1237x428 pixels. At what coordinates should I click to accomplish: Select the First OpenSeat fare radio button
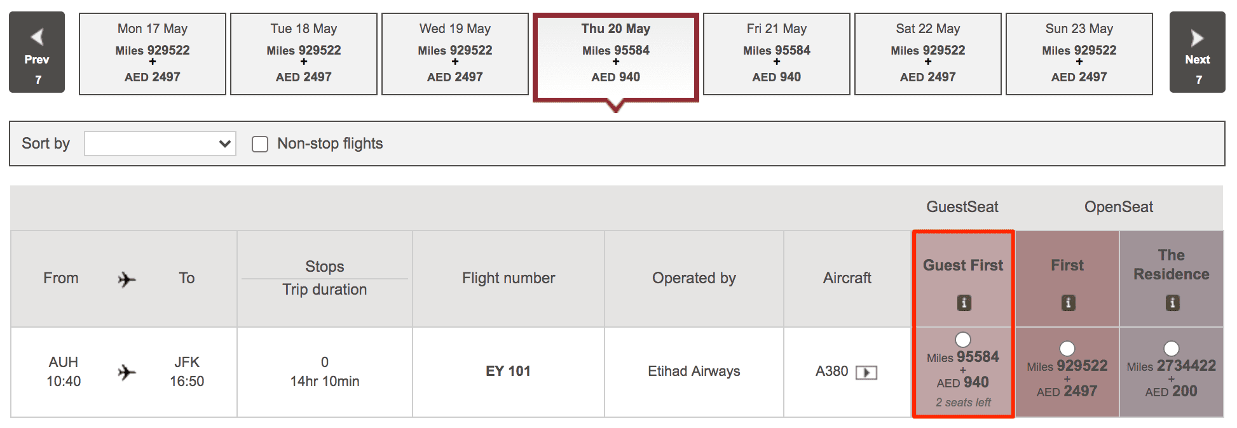pyautogui.click(x=1067, y=348)
